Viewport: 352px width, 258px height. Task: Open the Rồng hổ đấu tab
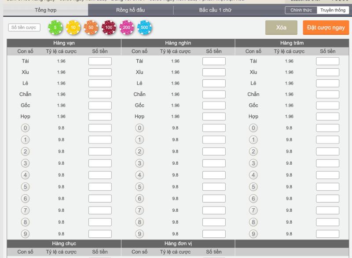tap(131, 10)
